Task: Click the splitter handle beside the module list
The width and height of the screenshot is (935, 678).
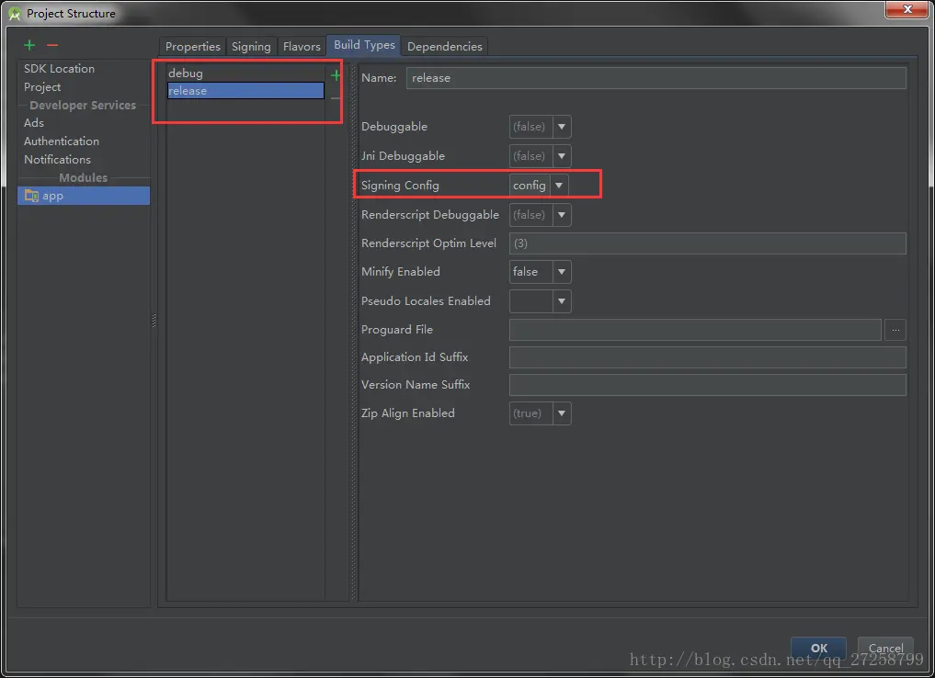Action: (154, 321)
